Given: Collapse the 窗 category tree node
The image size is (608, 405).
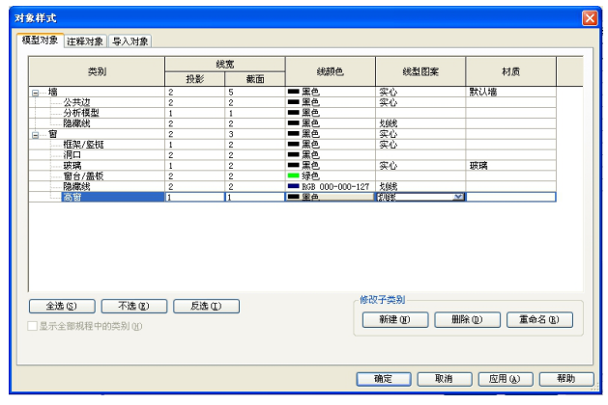Looking at the screenshot, I should pyautogui.click(x=35, y=134).
